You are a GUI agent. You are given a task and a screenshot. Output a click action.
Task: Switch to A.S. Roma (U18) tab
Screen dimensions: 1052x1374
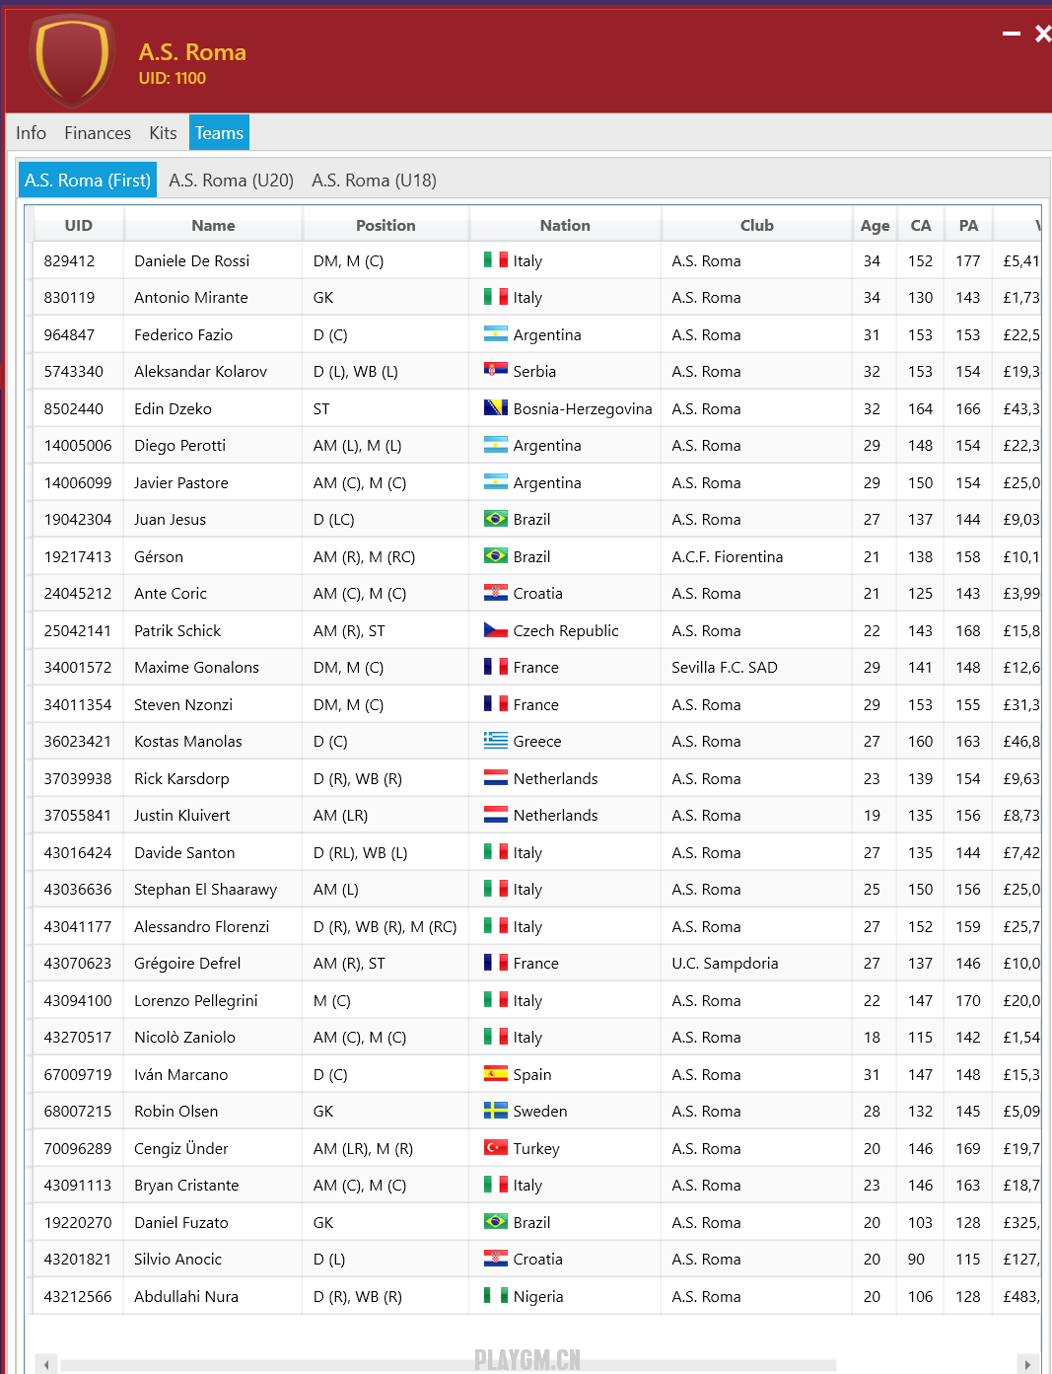pos(375,181)
